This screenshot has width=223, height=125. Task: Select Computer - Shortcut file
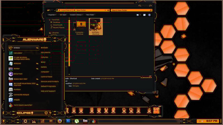(x=80, y=27)
